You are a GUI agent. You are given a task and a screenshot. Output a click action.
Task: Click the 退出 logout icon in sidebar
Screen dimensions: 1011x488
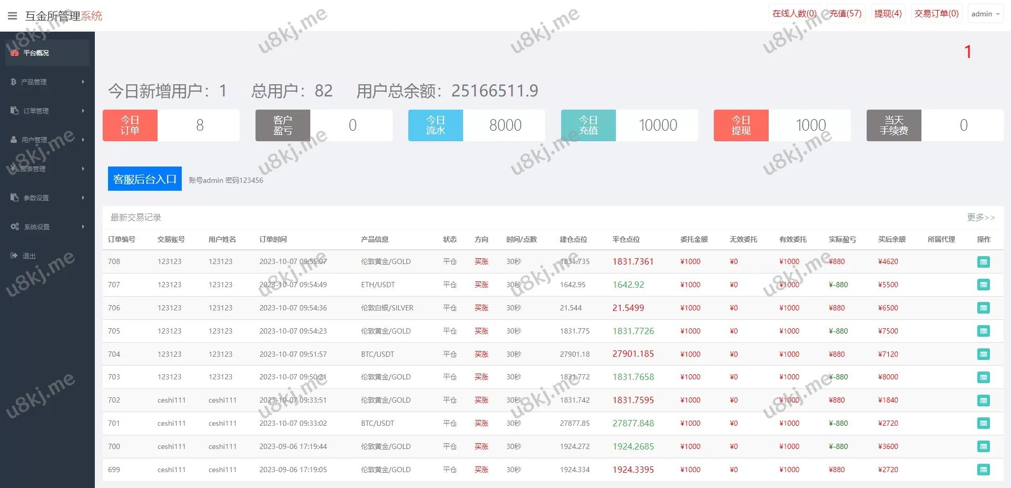tap(14, 256)
